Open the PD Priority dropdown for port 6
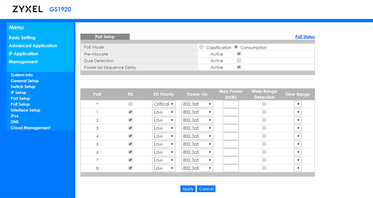373x198 pixels. click(164, 152)
